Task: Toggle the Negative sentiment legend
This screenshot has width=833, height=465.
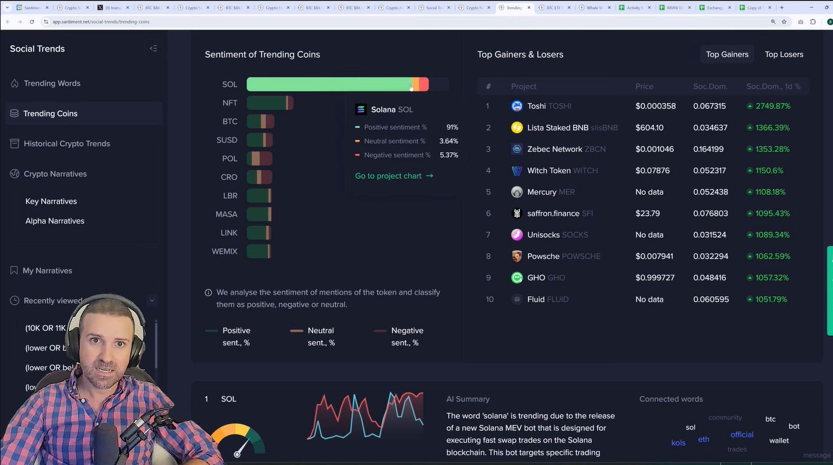Action: click(398, 336)
